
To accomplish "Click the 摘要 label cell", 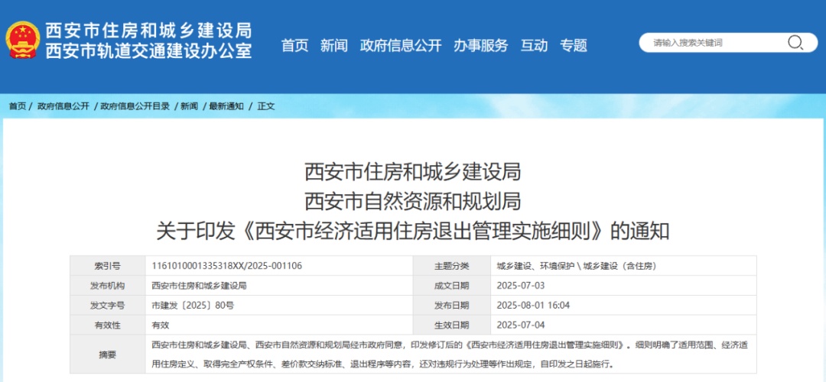I will (108, 354).
